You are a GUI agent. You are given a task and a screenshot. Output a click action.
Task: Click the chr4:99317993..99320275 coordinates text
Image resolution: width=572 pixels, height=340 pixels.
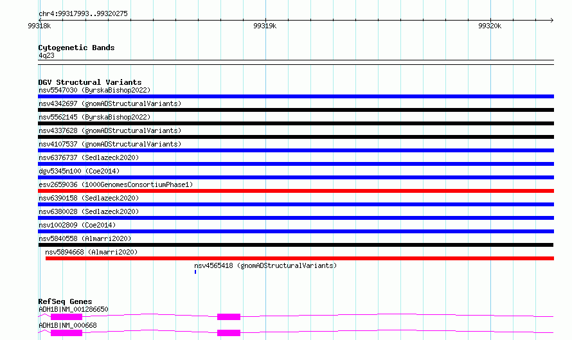coord(83,13)
